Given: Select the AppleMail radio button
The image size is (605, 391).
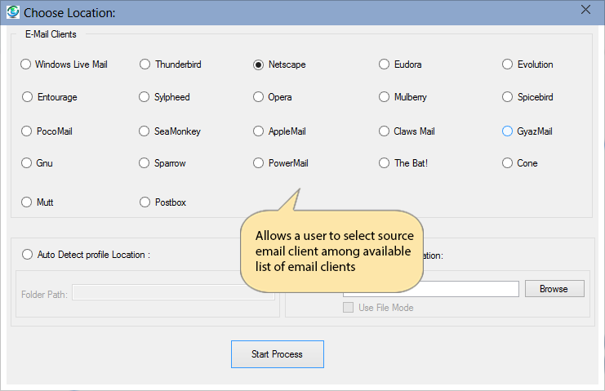Looking at the screenshot, I should click(x=259, y=131).
